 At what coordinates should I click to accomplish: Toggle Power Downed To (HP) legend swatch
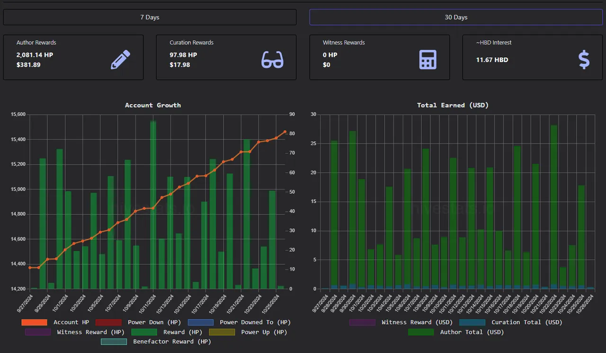(x=201, y=322)
